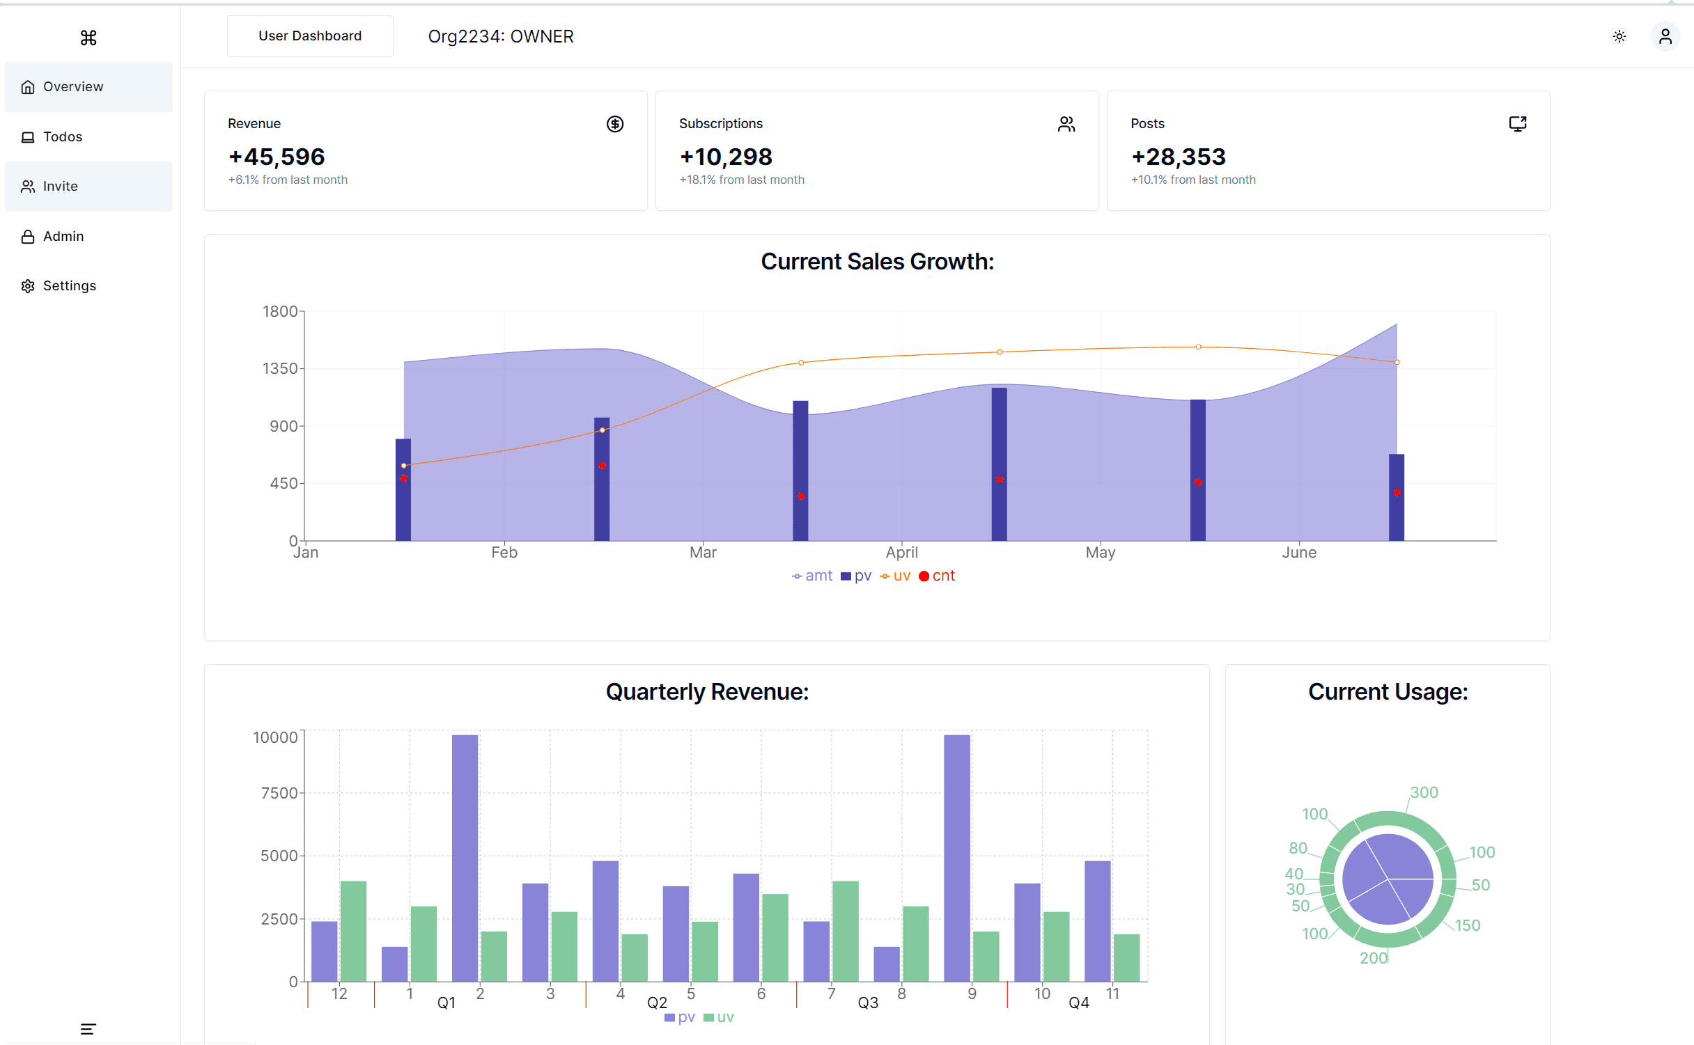
Task: Click the users icon on the Subscriptions card
Action: (1066, 123)
